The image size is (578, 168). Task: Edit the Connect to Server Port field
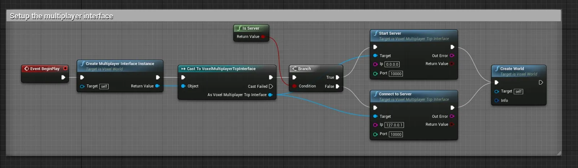(x=396, y=134)
